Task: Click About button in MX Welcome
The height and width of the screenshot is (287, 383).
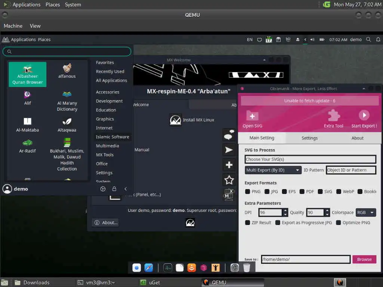Action: tap(106, 223)
